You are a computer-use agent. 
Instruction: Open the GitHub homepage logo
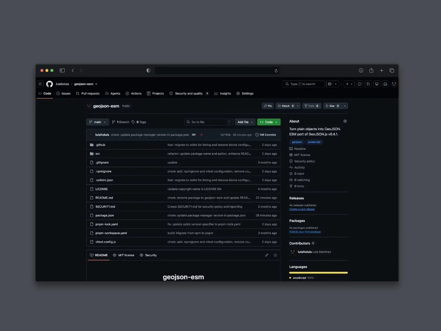49,84
